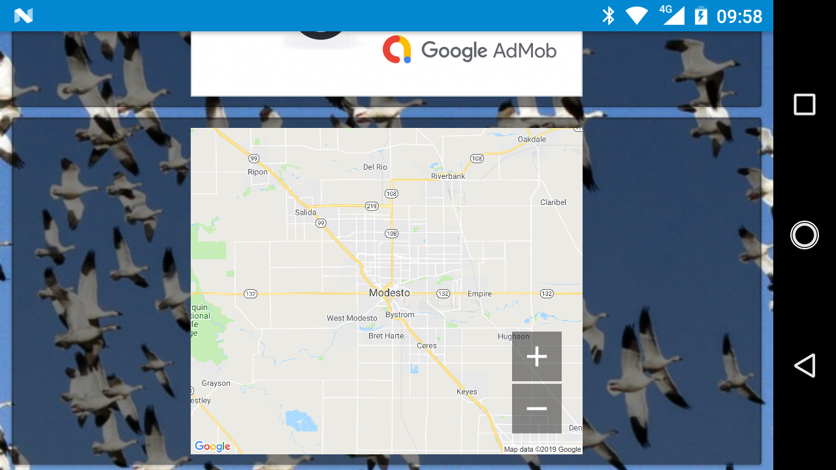Tap the Ripon label on the map

[258, 172]
